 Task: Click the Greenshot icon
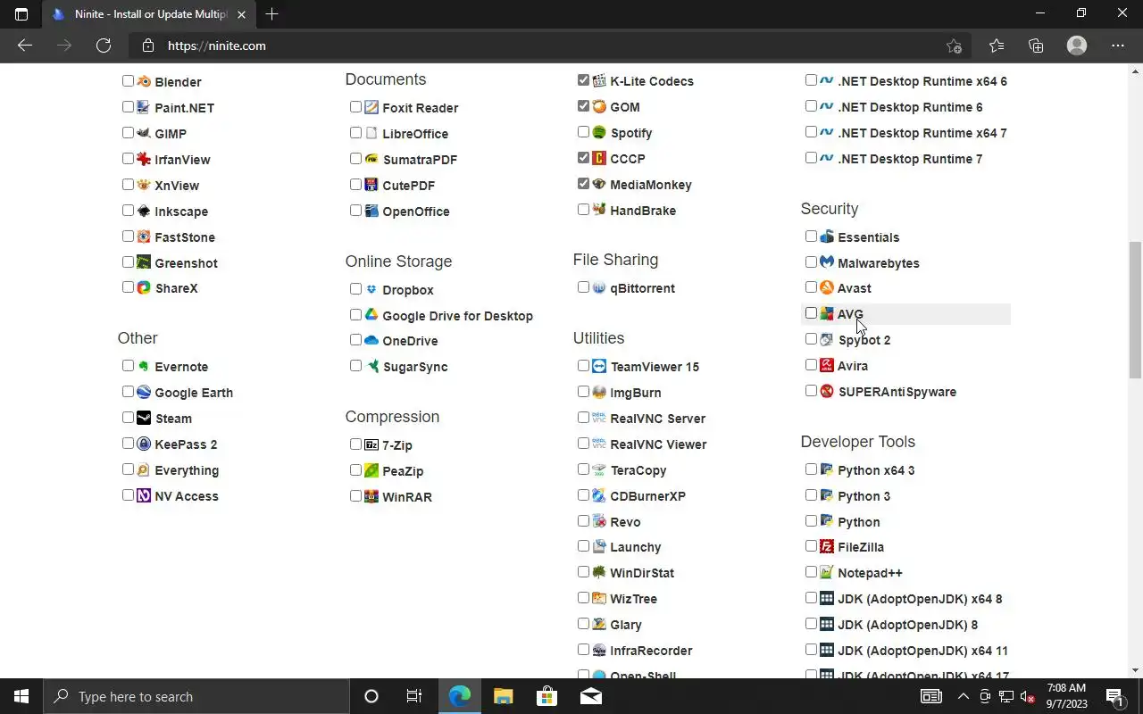click(x=143, y=262)
